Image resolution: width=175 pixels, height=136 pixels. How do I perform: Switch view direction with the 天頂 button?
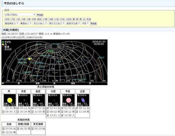coord(89,19)
